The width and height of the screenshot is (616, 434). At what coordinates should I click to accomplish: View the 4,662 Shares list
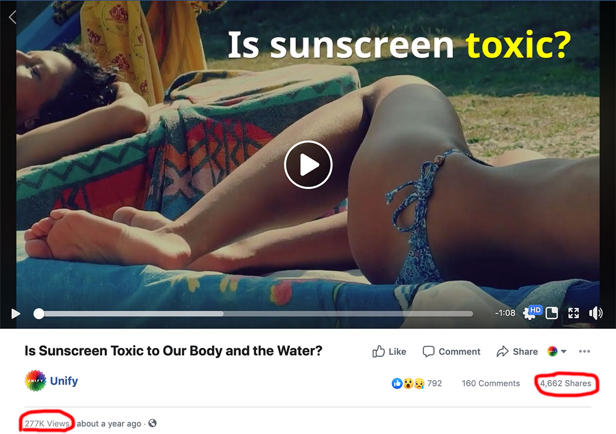(x=565, y=383)
